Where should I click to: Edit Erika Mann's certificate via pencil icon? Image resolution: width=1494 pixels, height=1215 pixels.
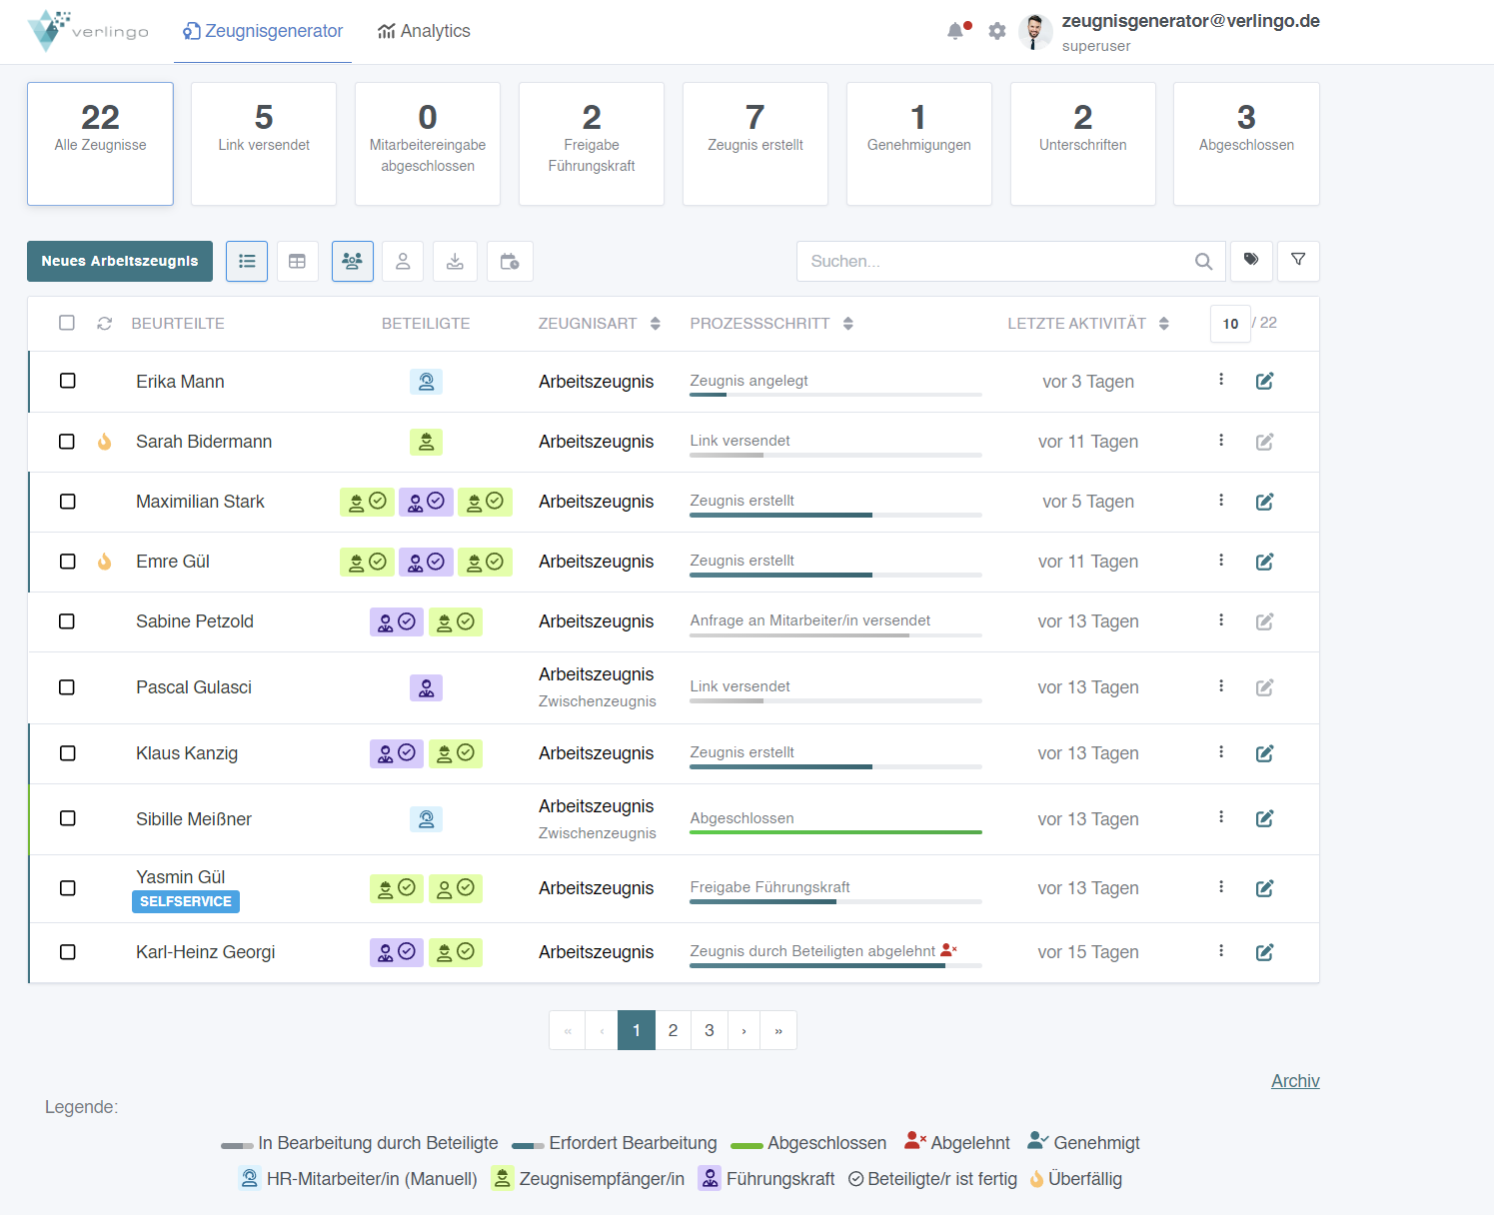click(x=1264, y=382)
